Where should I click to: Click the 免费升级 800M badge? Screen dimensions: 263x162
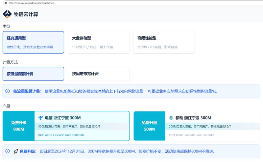pos(19,126)
